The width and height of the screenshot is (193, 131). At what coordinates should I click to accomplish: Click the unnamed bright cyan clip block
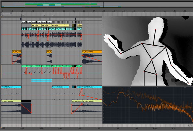pos(42,80)
